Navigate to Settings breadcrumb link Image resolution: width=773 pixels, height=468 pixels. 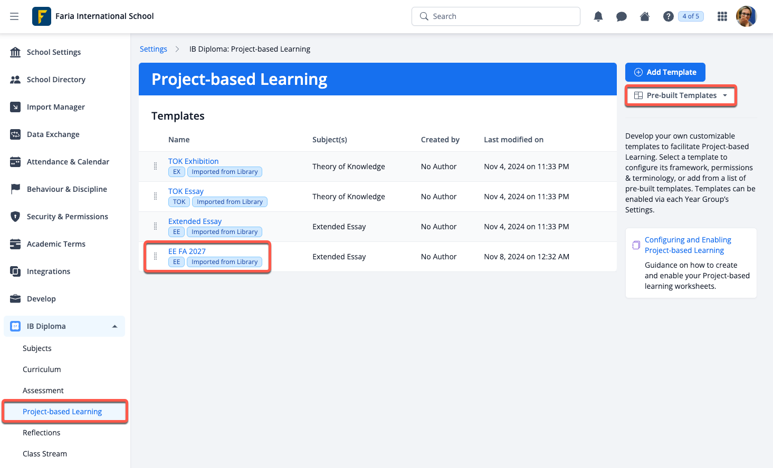tap(153, 49)
